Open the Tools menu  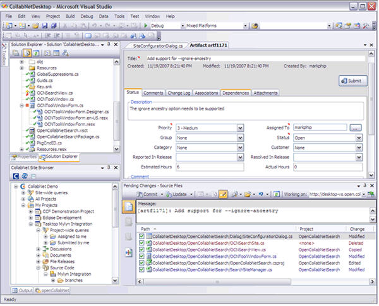tap(119, 16)
